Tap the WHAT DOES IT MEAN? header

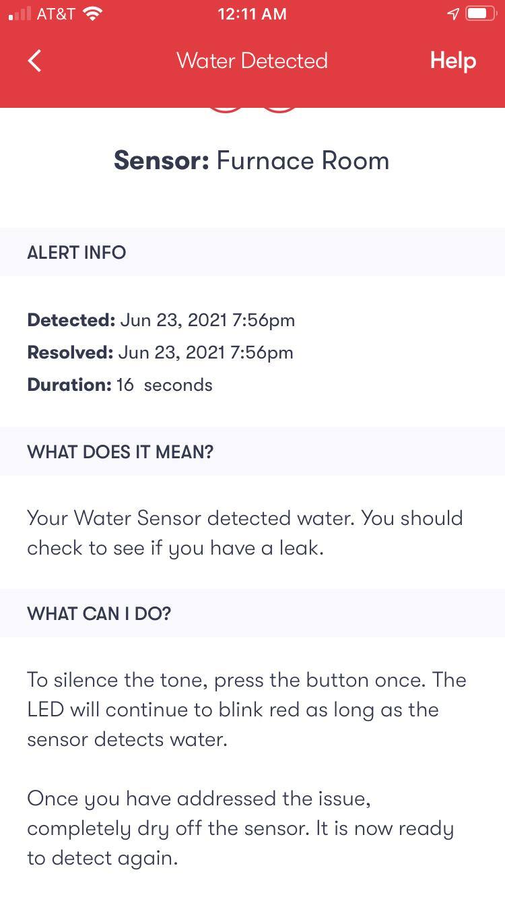(120, 452)
